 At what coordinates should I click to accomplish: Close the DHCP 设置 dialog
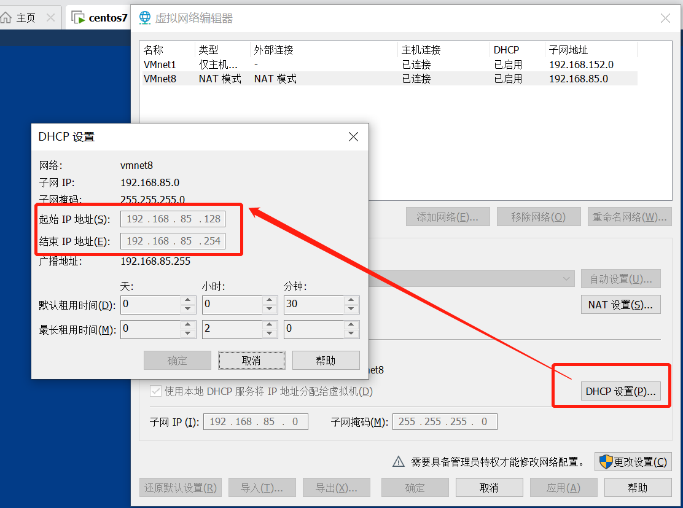click(353, 137)
